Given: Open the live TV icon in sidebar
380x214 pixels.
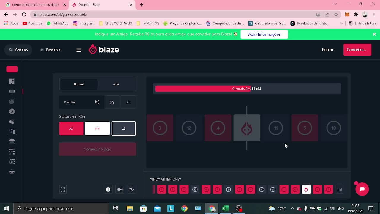Looking at the screenshot, I should 12,132.
